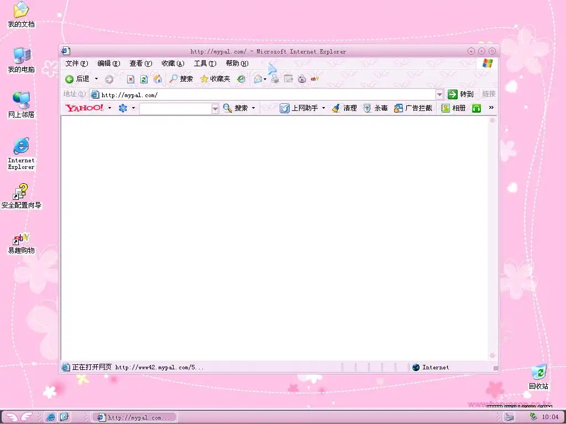Click the round pink icon left of eBay
The width and height of the screenshot is (566, 424).
click(302, 79)
